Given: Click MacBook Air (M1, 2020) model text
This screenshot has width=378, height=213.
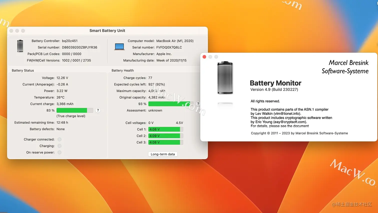Looking at the screenshot, I should point(175,41).
